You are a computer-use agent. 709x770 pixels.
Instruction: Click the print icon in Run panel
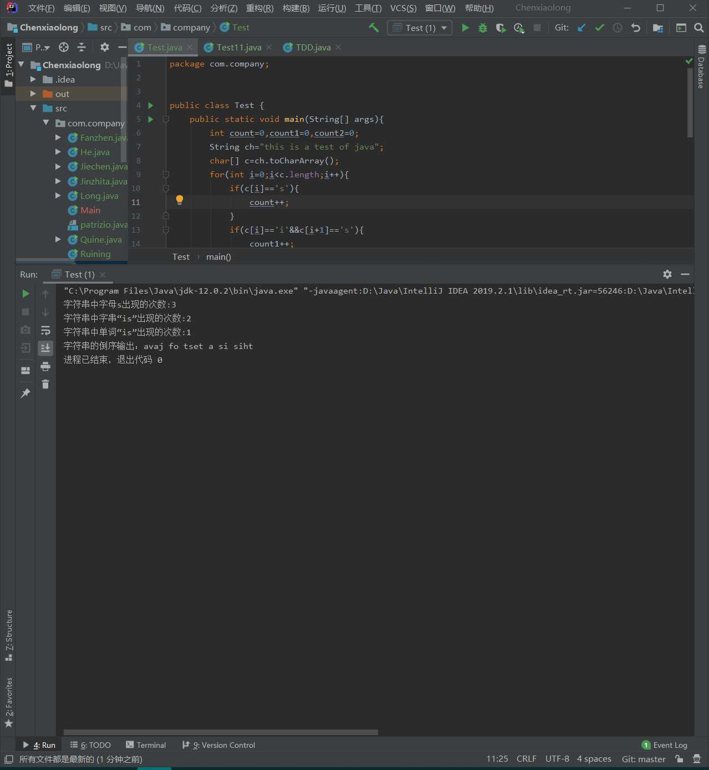click(45, 366)
